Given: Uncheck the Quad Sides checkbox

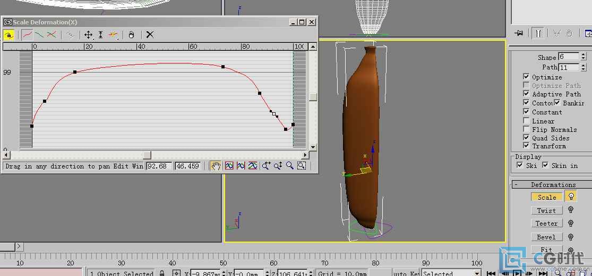Looking at the screenshot, I should pyautogui.click(x=526, y=137).
